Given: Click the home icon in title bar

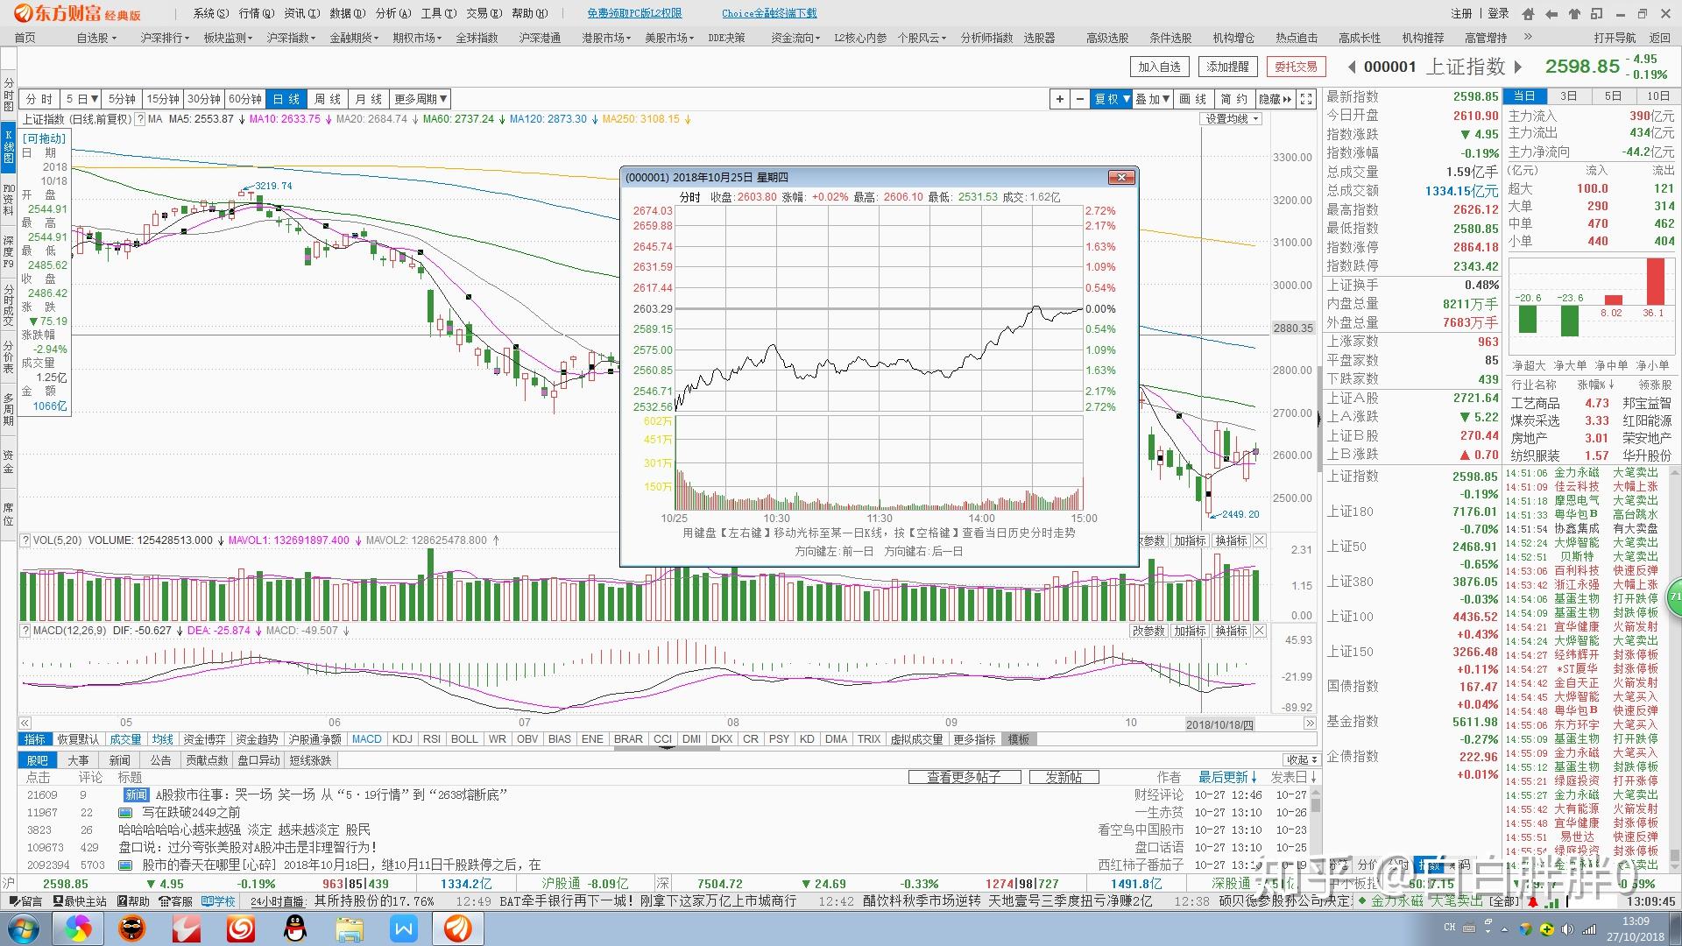Looking at the screenshot, I should click(1529, 13).
